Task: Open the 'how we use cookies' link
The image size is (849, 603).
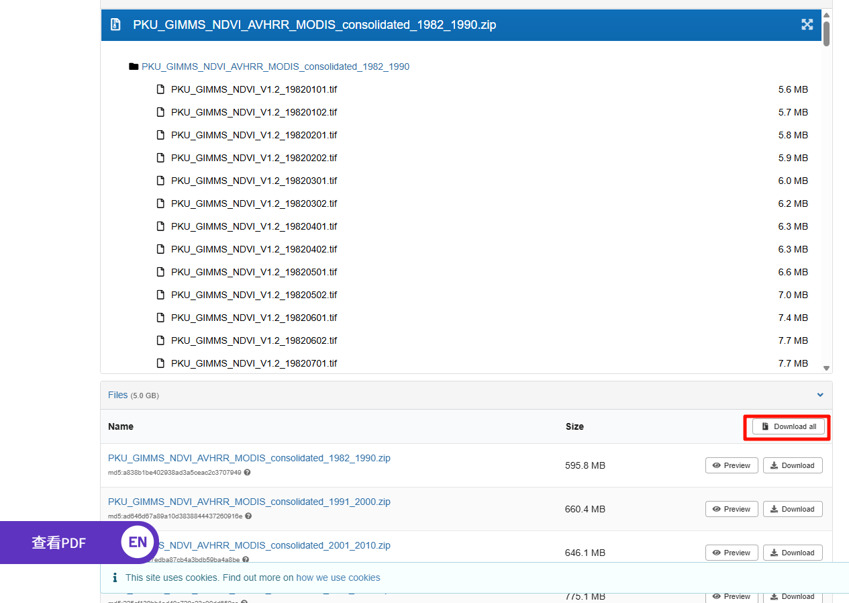Action: [338, 577]
